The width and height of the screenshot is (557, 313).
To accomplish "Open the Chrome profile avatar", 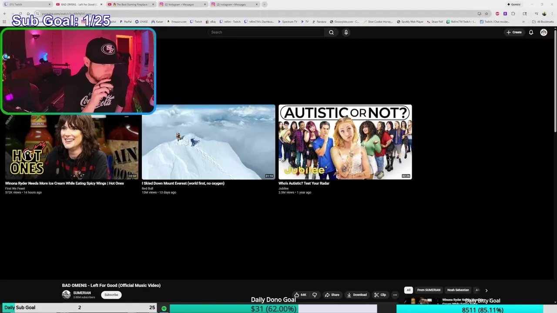I will coord(544,13).
